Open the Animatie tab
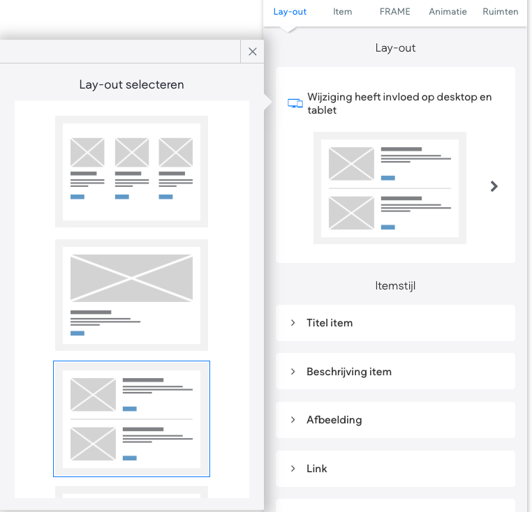 pos(448,12)
